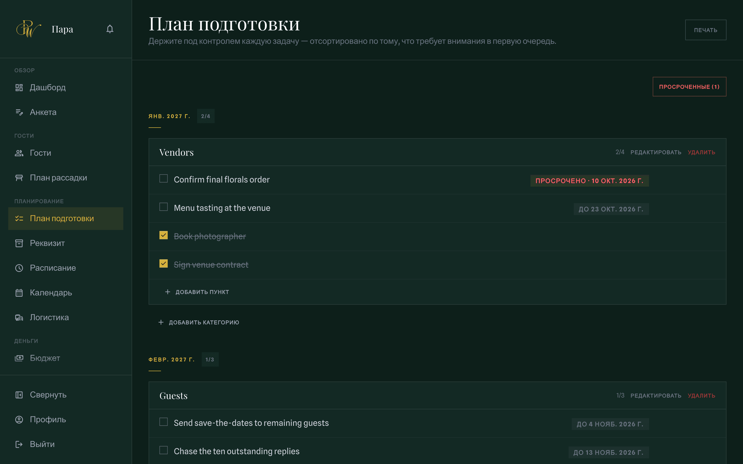Click Удалить for Vendors category
The height and width of the screenshot is (464, 743).
point(701,152)
